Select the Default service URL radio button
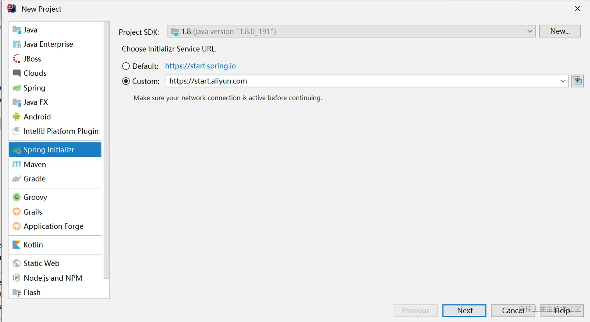This screenshot has width=590, height=322. click(126, 66)
